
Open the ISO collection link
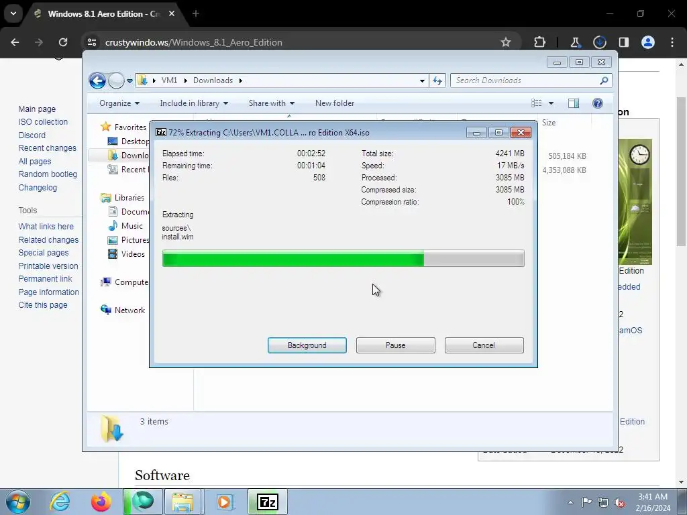click(43, 122)
